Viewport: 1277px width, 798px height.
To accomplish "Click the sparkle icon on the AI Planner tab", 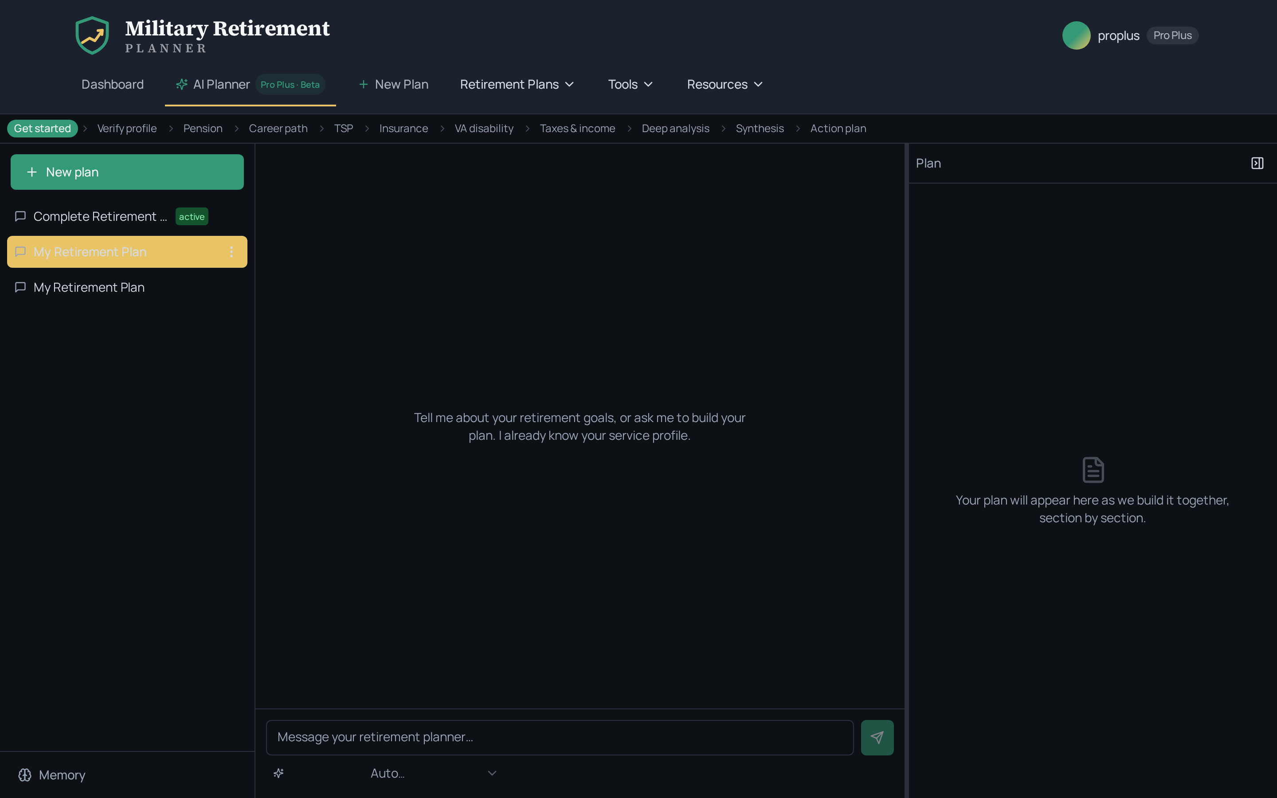I will [181, 84].
